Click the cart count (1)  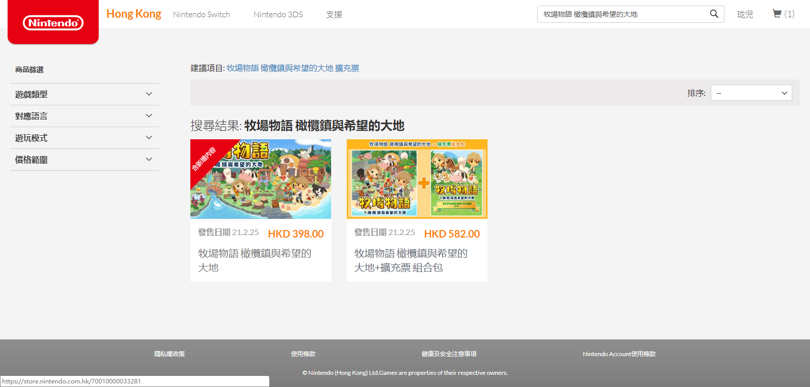(x=789, y=14)
